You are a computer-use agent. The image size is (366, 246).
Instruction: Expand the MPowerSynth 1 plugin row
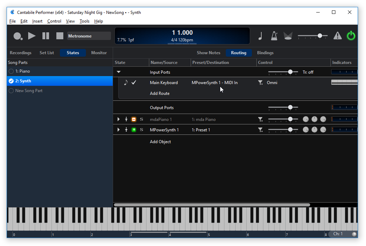coord(119,130)
